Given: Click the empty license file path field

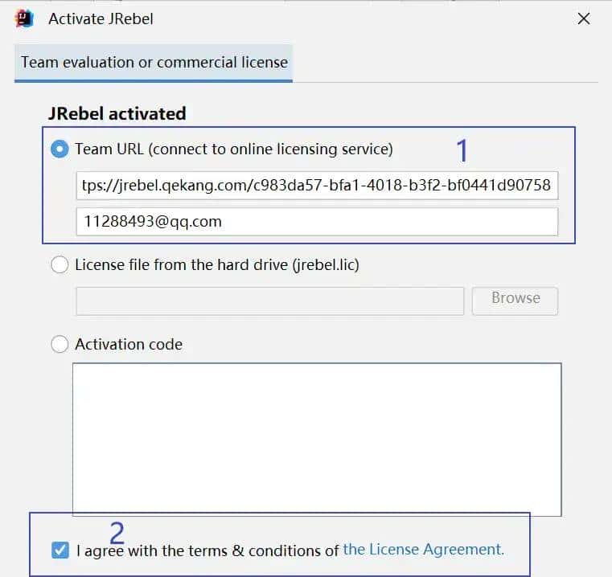Looking at the screenshot, I should [269, 301].
